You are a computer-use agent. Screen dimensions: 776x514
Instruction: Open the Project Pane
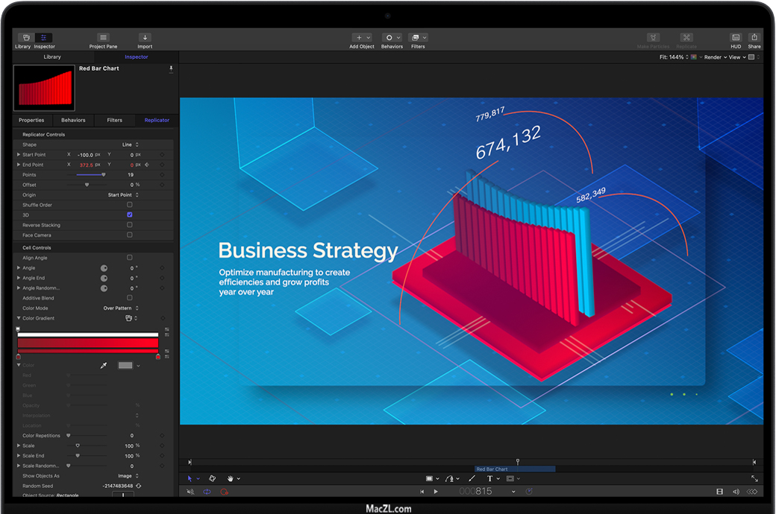point(103,38)
